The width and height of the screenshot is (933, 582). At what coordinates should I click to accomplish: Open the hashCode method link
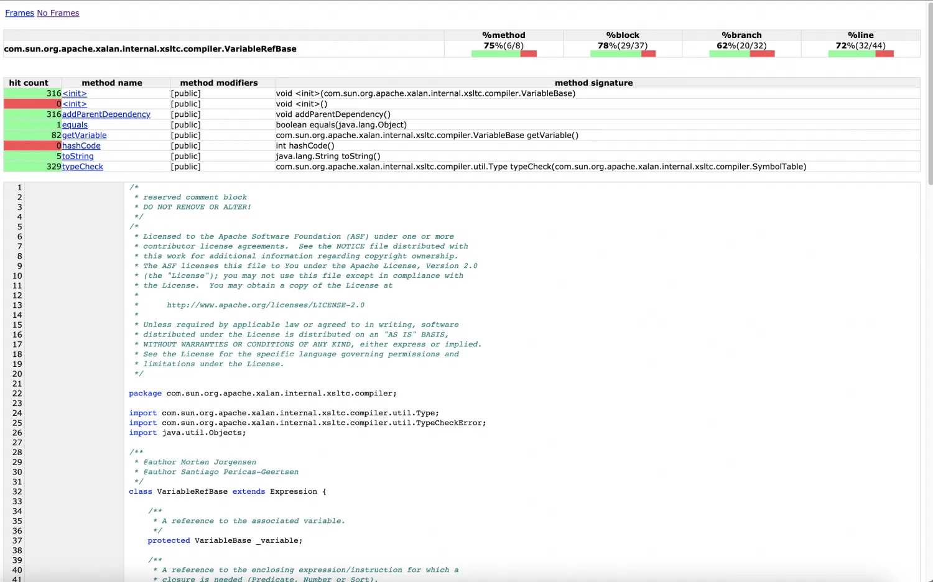coord(81,146)
